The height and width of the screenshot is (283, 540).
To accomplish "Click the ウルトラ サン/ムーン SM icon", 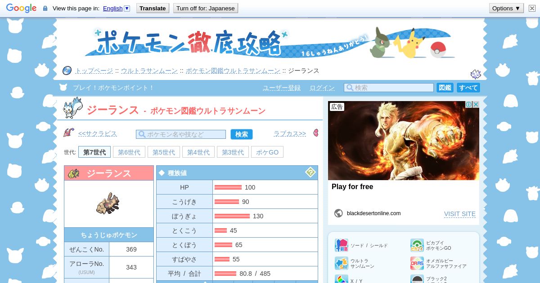I will [342, 263].
